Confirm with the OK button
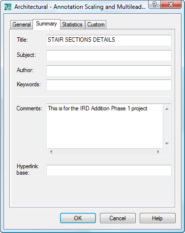 [x=78, y=218]
